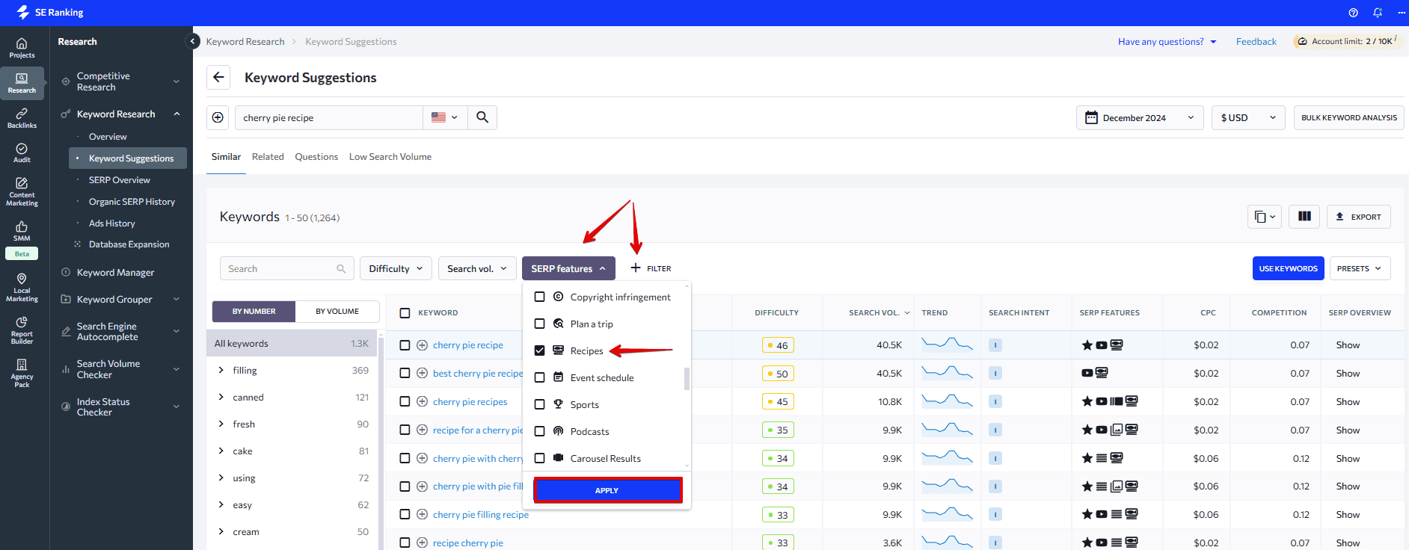Click the Apply button
Screen dimensions: 1409x550
coord(607,490)
